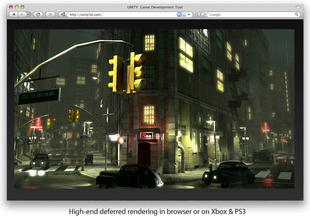Click the Unity site icon in address bar
Viewport: 310px width, 218px height.
(x=63, y=14)
